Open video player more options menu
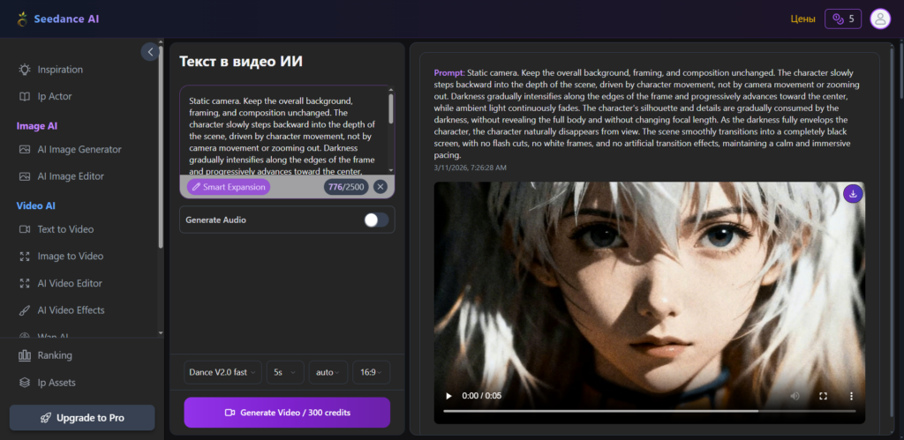 click(851, 396)
